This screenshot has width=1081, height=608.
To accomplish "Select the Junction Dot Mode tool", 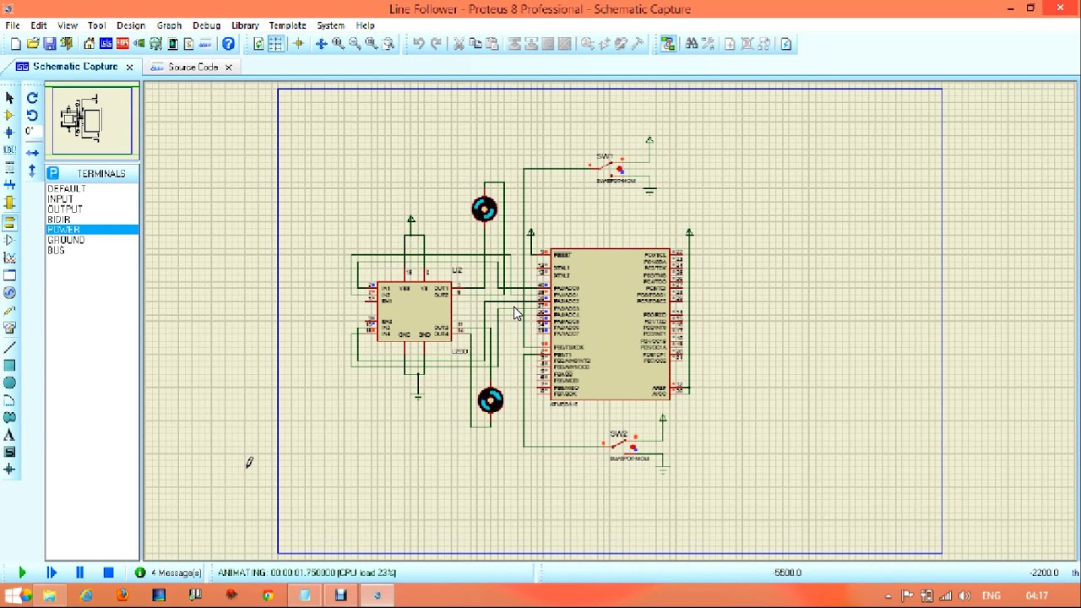I will 9,133.
